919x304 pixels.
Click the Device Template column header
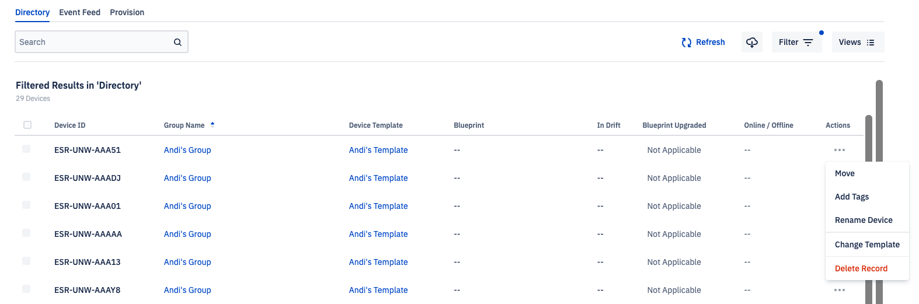tap(376, 125)
